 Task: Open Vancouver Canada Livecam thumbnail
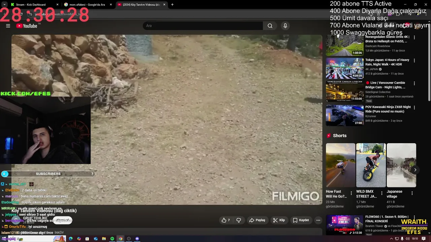click(345, 91)
